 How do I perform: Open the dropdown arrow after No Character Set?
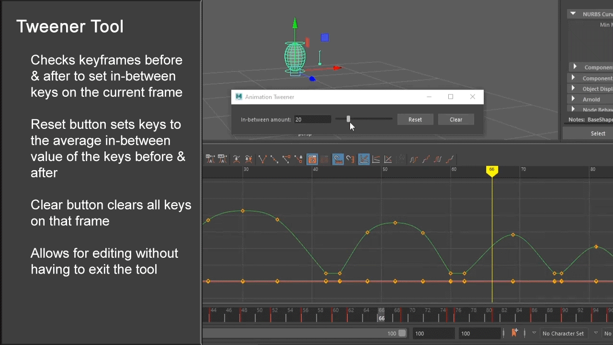pos(596,333)
